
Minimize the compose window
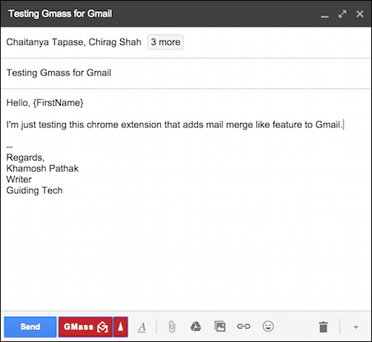tap(325, 16)
